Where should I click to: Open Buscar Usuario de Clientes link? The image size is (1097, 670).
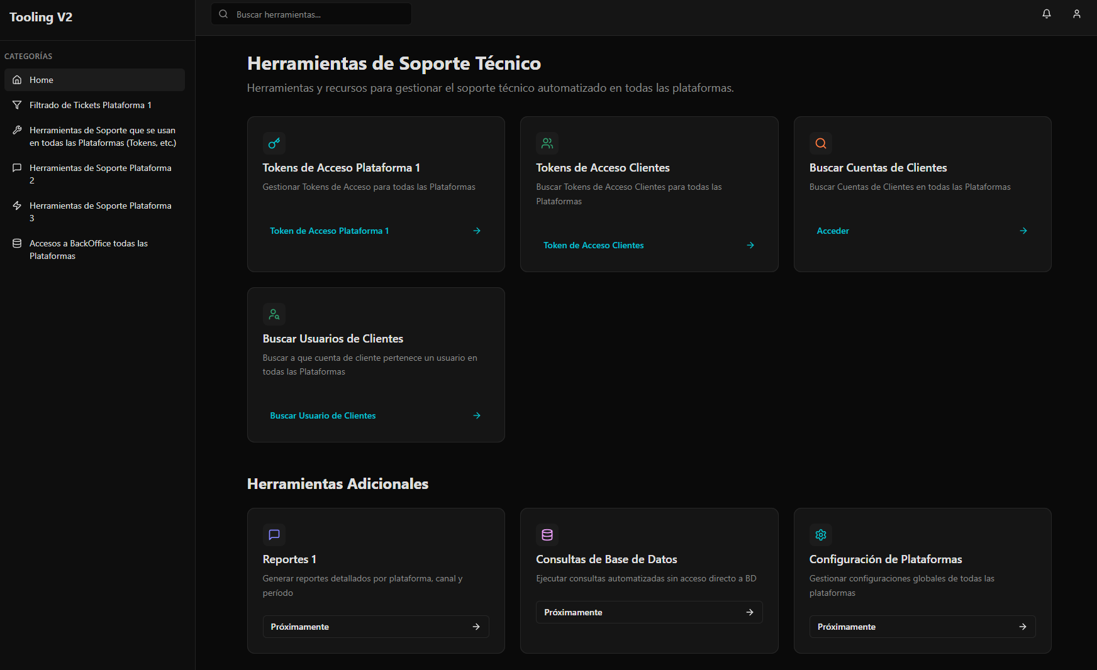323,415
